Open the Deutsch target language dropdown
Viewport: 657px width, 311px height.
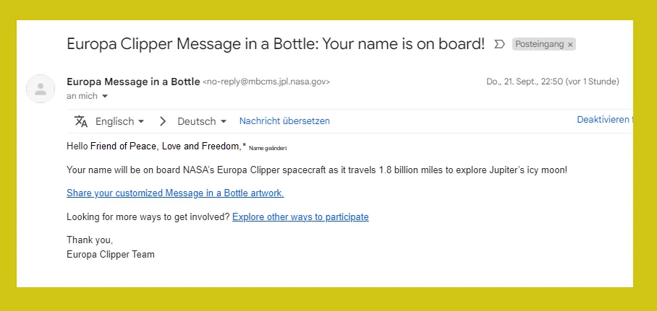[202, 121]
